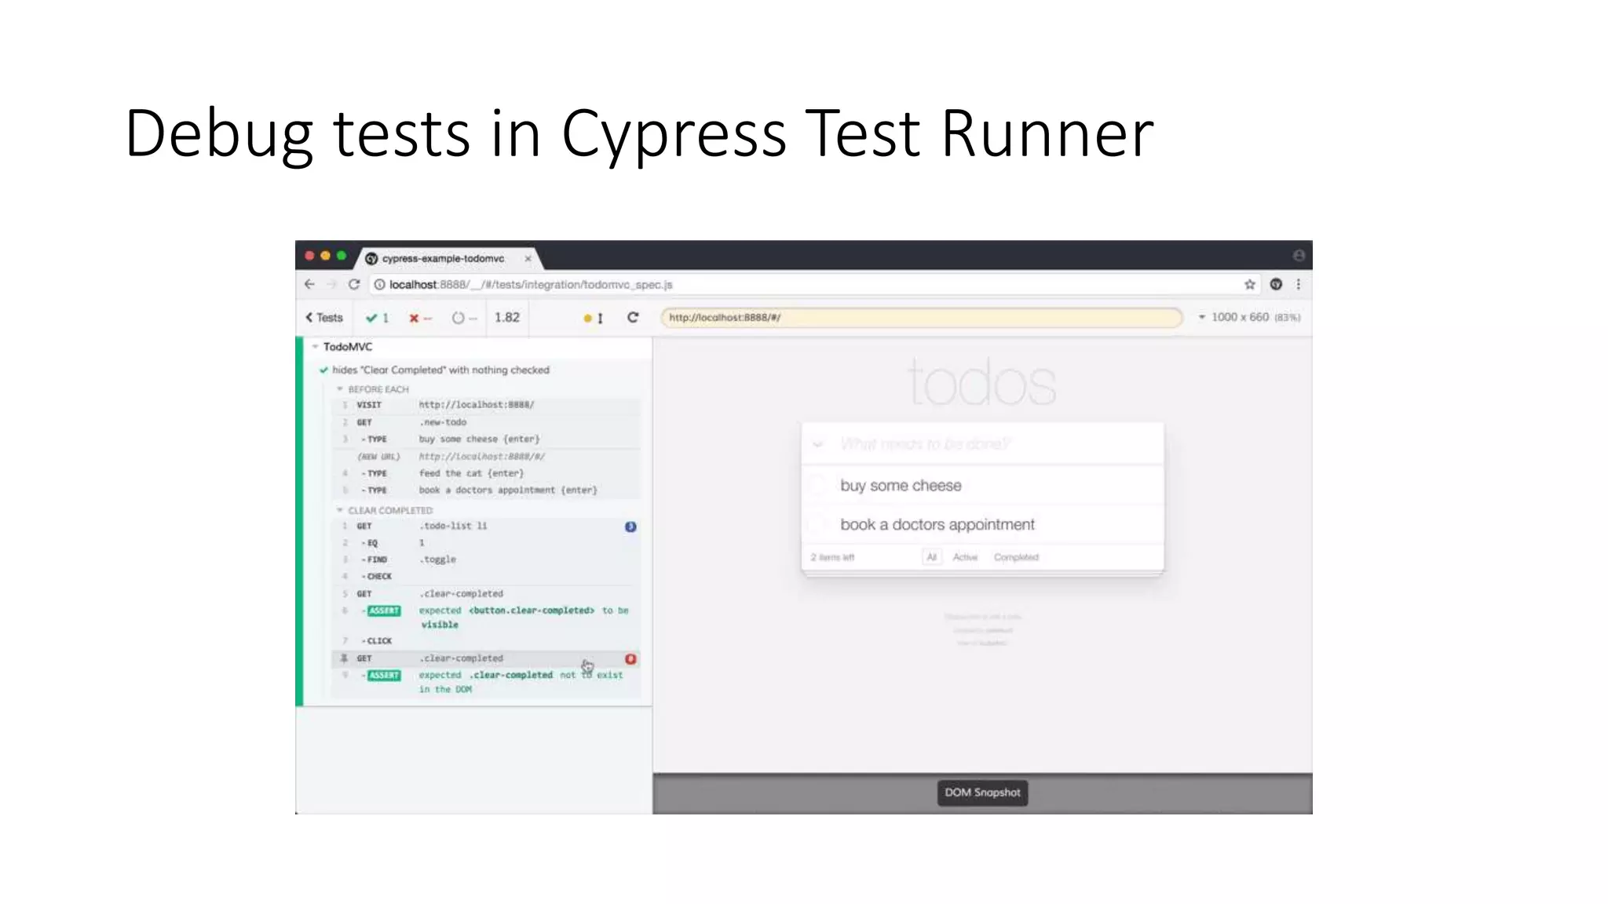This screenshot has width=1608, height=904.
Task: Select the CHECK command
Action: [x=487, y=576]
